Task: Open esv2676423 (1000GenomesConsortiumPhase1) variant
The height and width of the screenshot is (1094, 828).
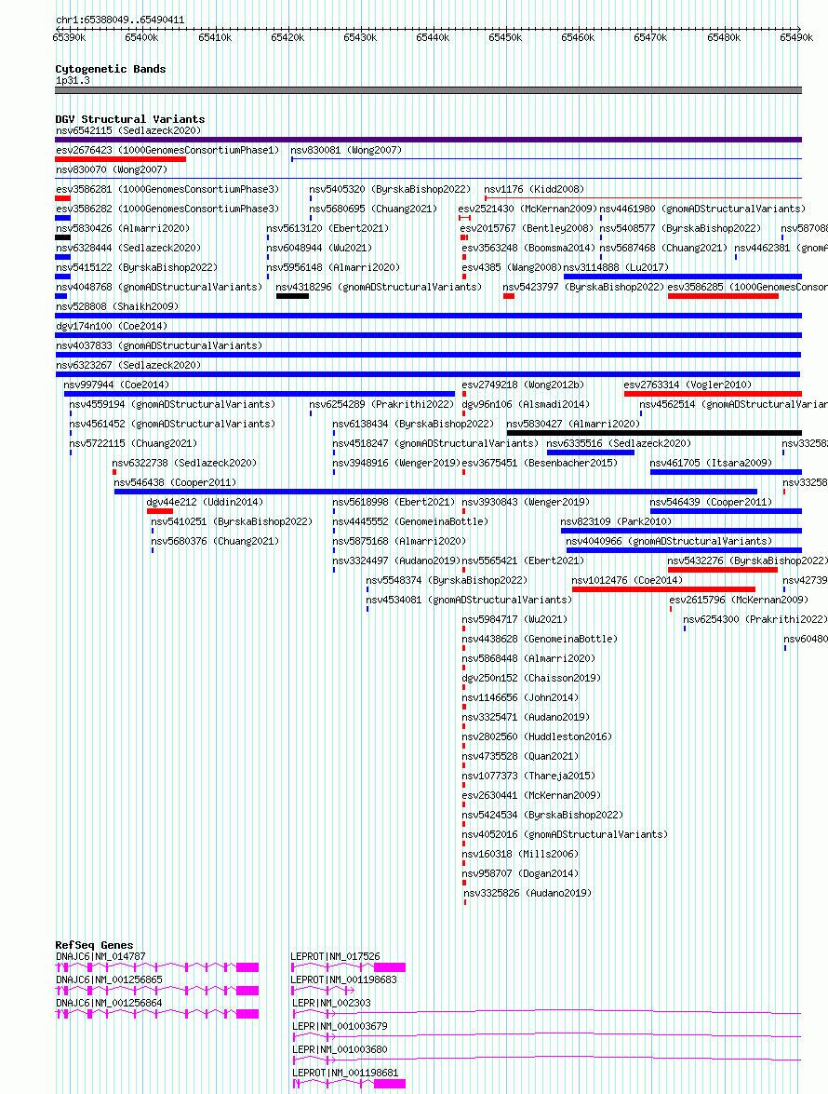Action: click(167, 150)
